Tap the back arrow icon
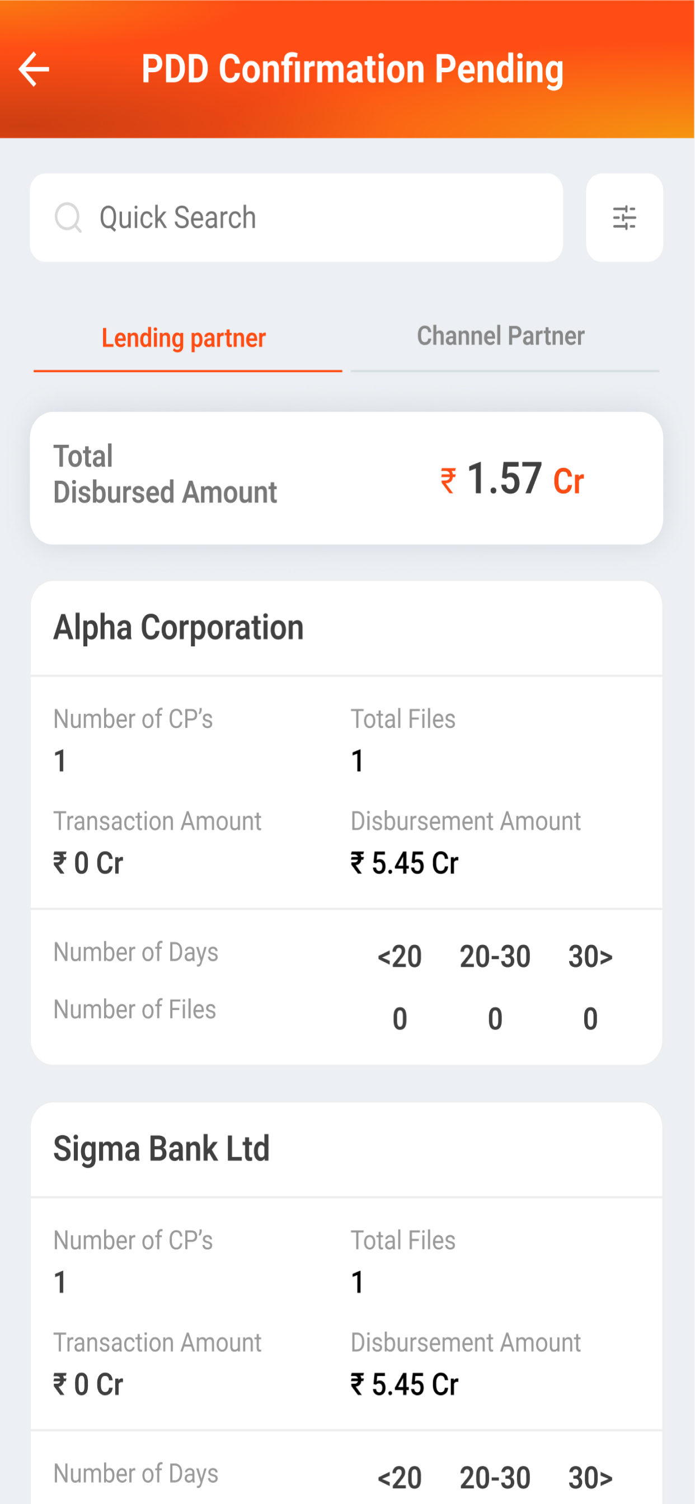This screenshot has height=1504, width=695. (34, 69)
